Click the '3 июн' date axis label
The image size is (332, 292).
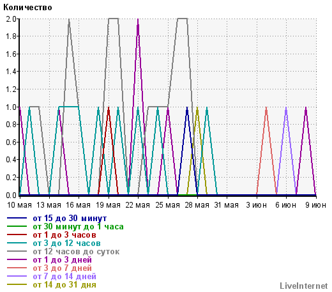click(256, 205)
